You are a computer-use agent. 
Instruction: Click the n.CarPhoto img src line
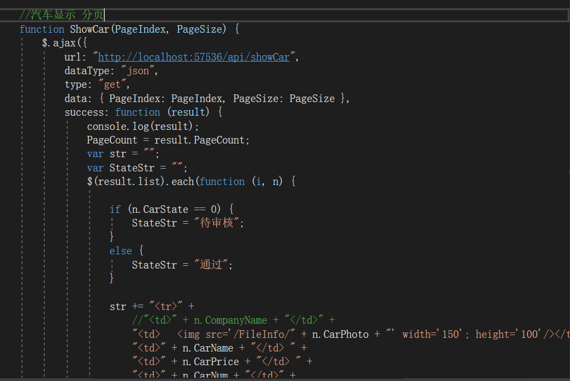[351, 334]
